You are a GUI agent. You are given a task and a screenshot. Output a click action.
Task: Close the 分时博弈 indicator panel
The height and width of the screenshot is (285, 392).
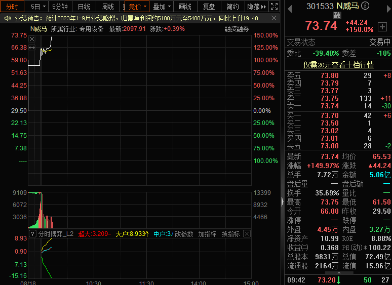coord(247,234)
